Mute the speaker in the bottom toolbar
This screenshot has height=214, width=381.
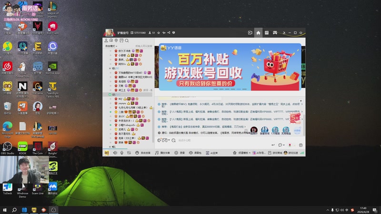(x=115, y=153)
